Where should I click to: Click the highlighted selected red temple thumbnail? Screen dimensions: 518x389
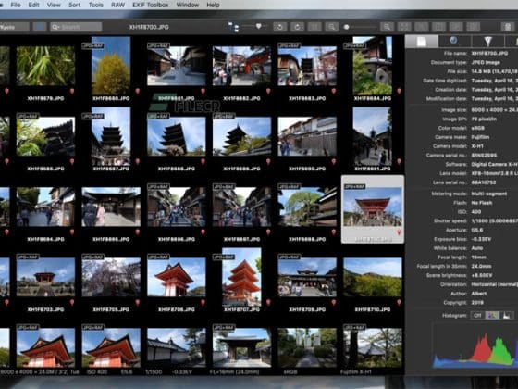coord(373,207)
